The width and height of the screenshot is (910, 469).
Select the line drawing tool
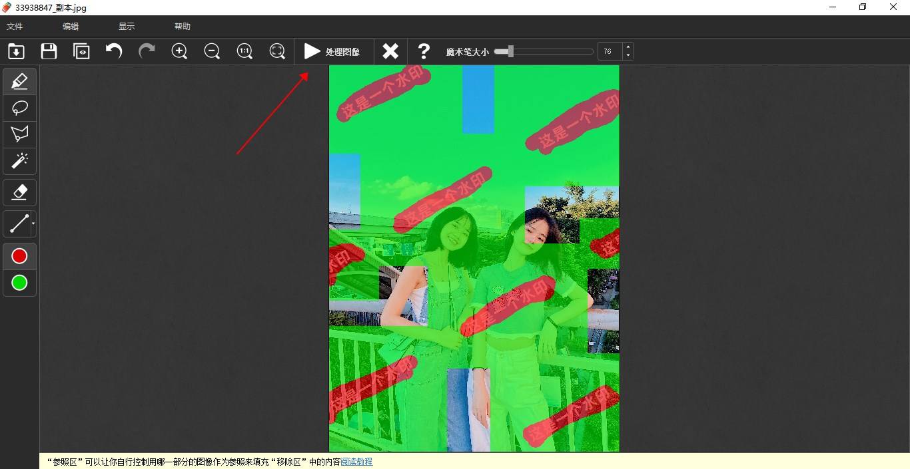point(17,224)
